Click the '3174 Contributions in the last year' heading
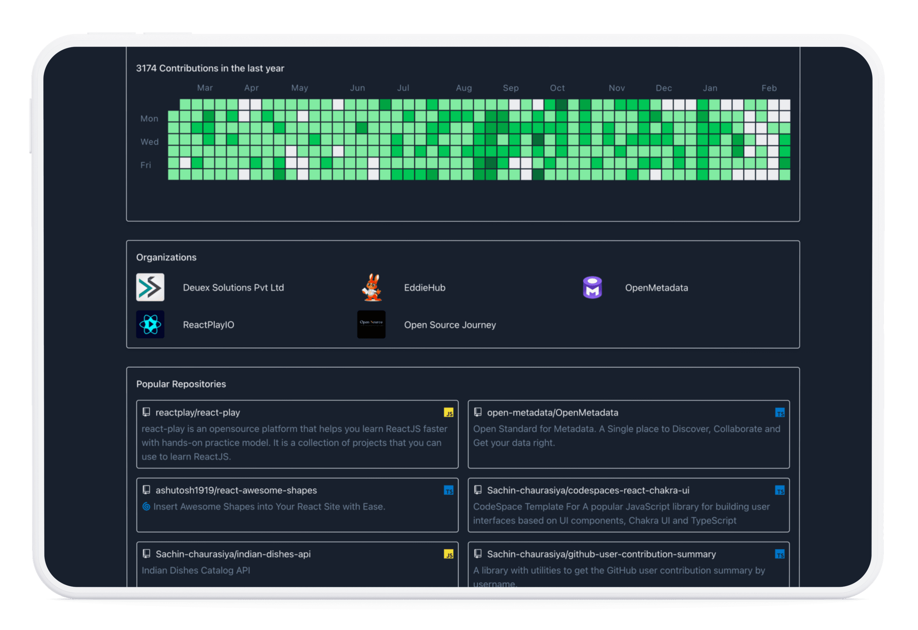The width and height of the screenshot is (918, 630). [210, 68]
